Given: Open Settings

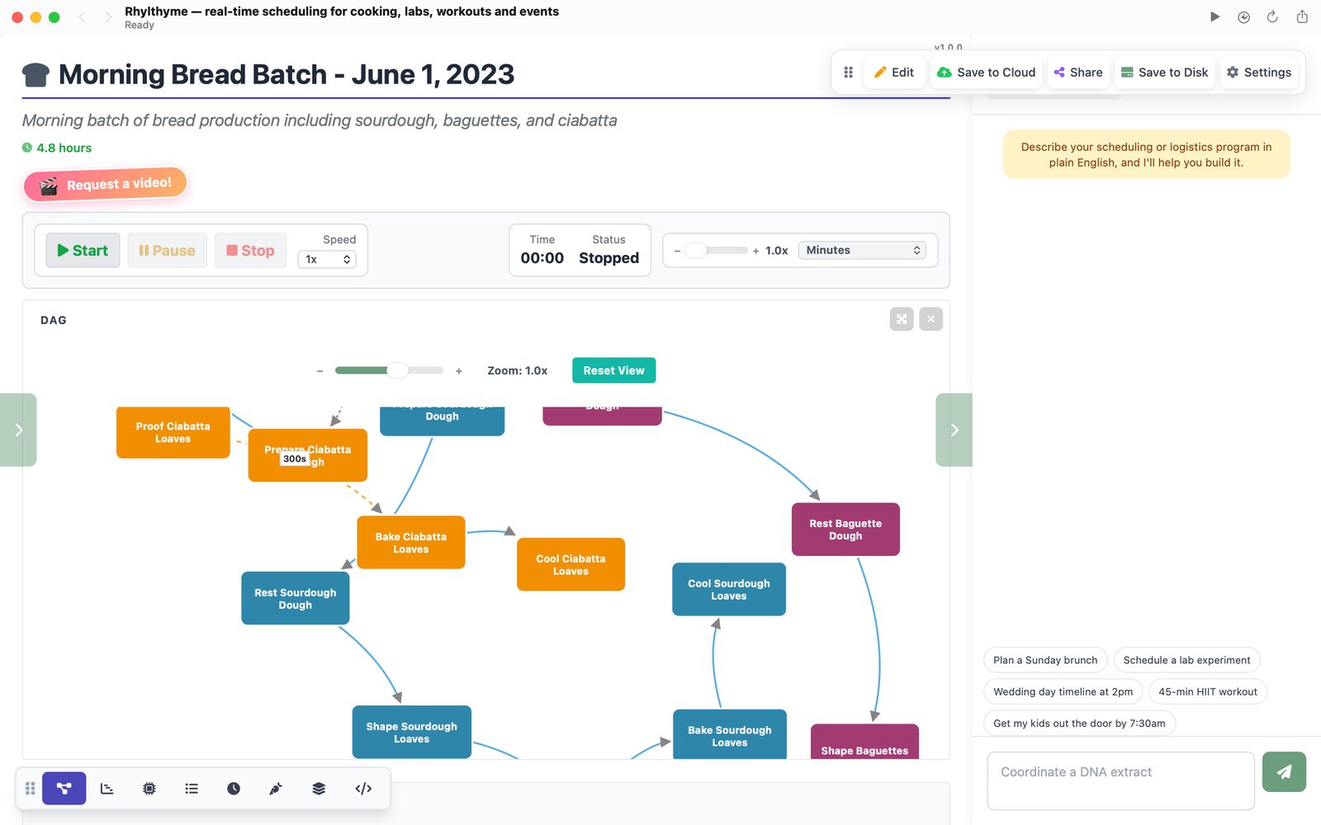Looking at the screenshot, I should [x=1258, y=73].
